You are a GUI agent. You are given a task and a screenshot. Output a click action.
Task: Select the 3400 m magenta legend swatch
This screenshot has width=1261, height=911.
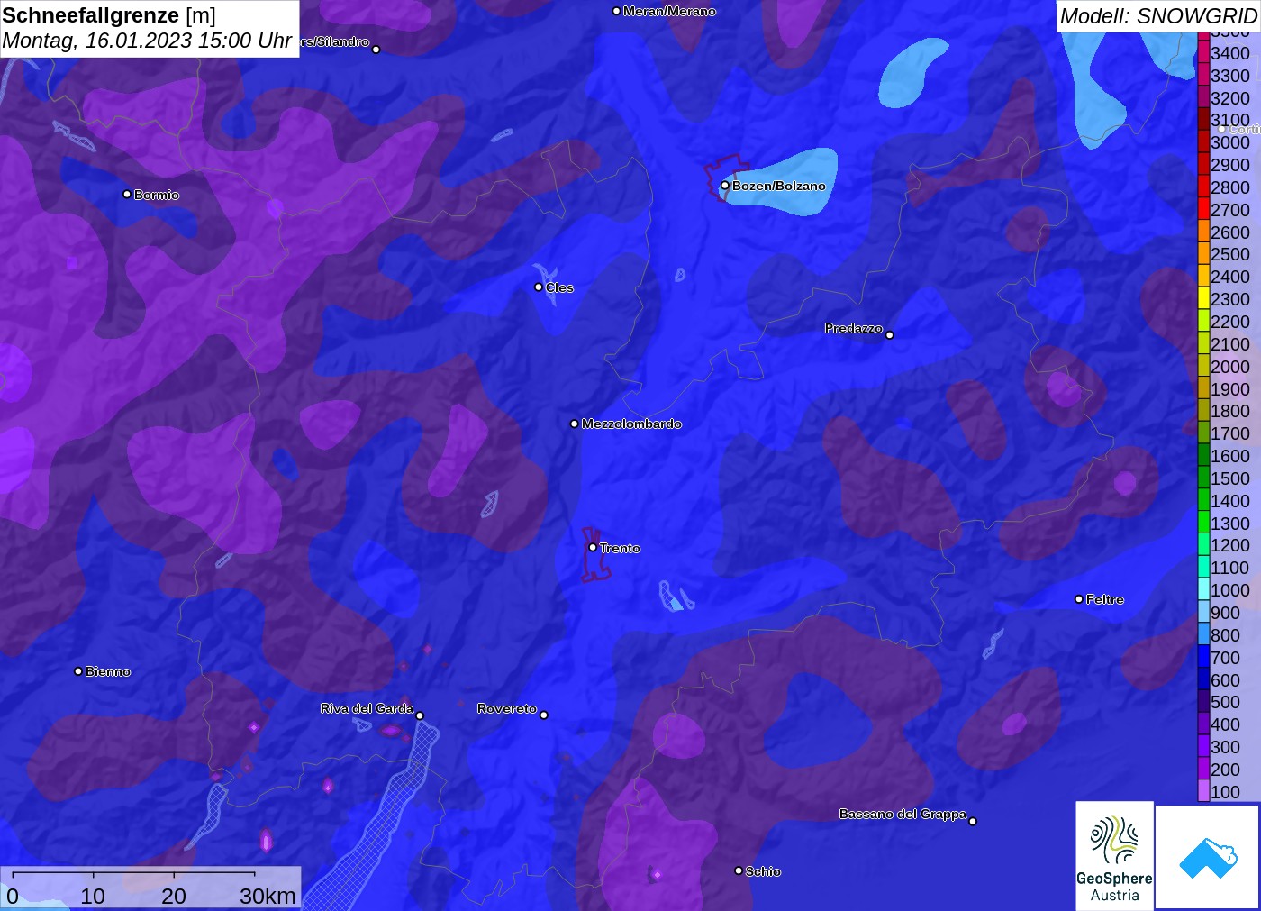[1203, 53]
